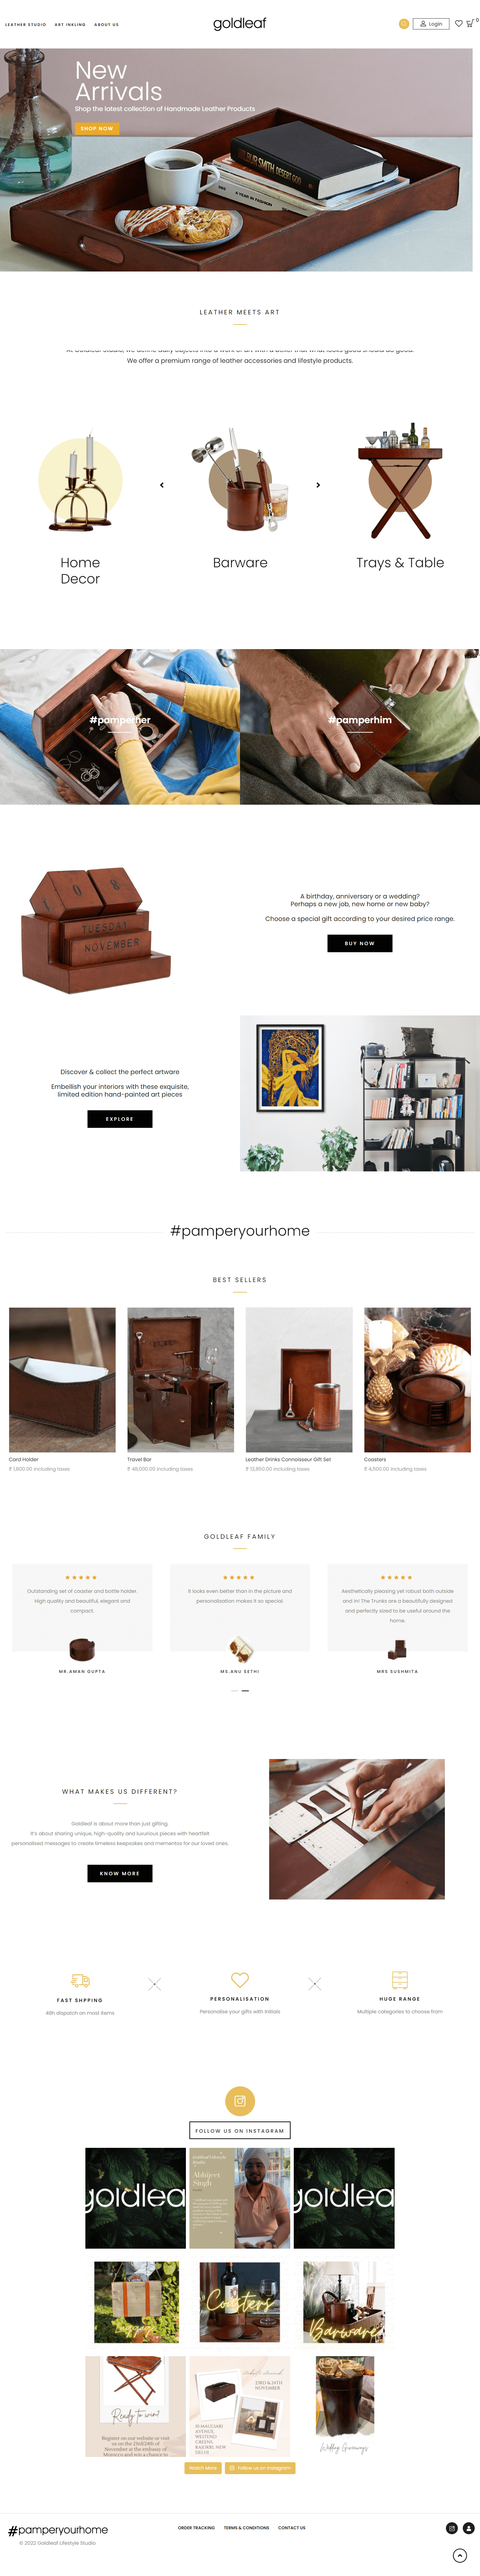The width and height of the screenshot is (480, 2576).
Task: Click the Login button
Action: pyautogui.click(x=431, y=24)
